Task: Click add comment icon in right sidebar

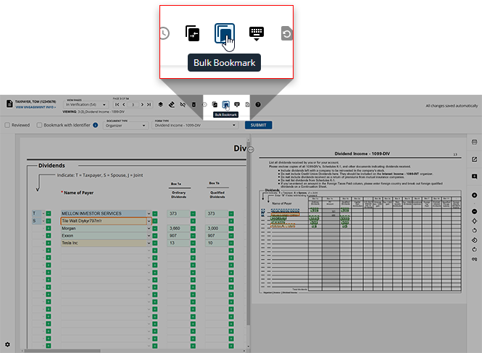Action: coord(474,176)
